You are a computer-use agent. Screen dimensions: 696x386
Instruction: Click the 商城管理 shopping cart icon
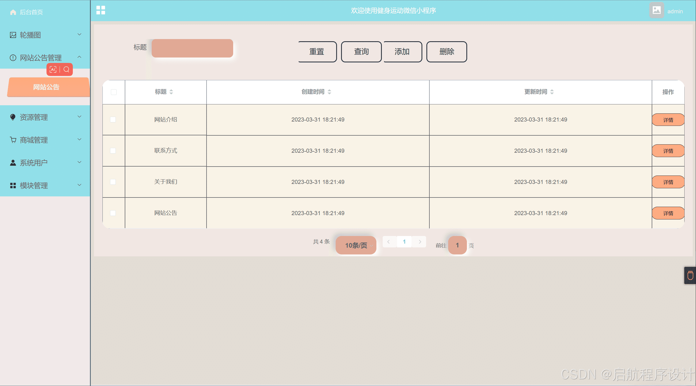[x=13, y=140]
